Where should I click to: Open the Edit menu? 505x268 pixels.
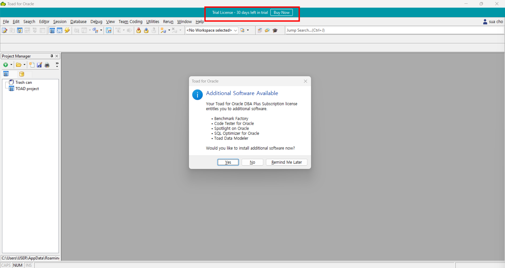pos(16,22)
